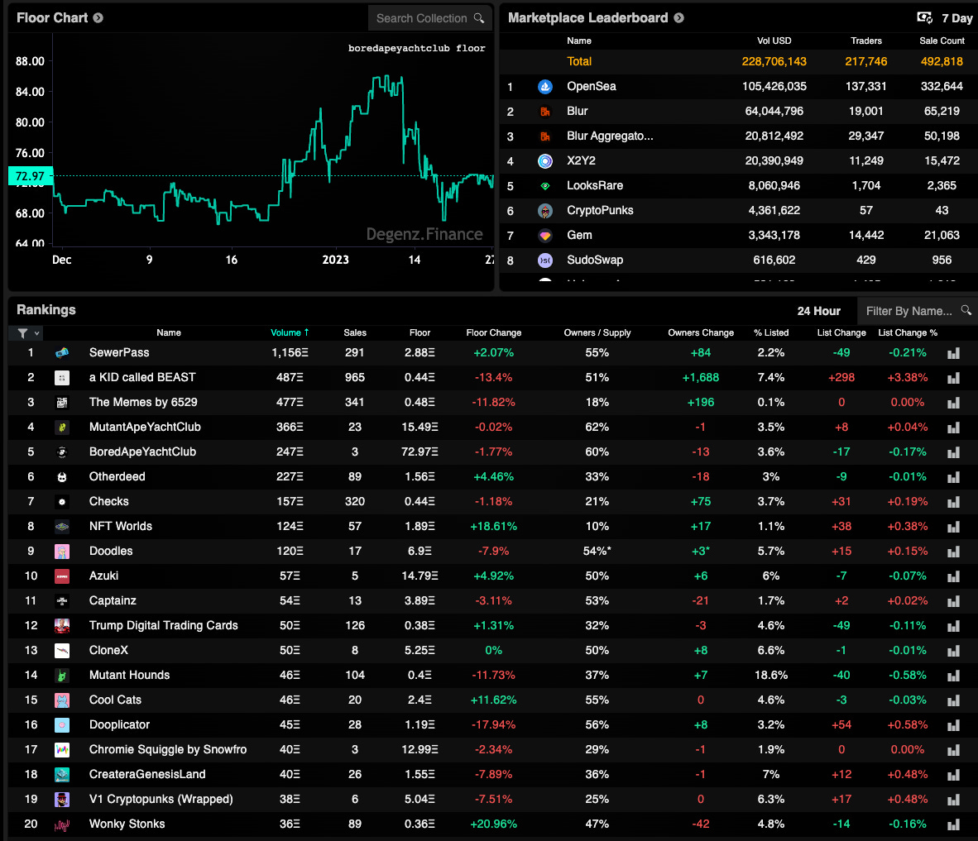
Task: Click the SewerPass collection thumbnail
Action: (x=62, y=353)
